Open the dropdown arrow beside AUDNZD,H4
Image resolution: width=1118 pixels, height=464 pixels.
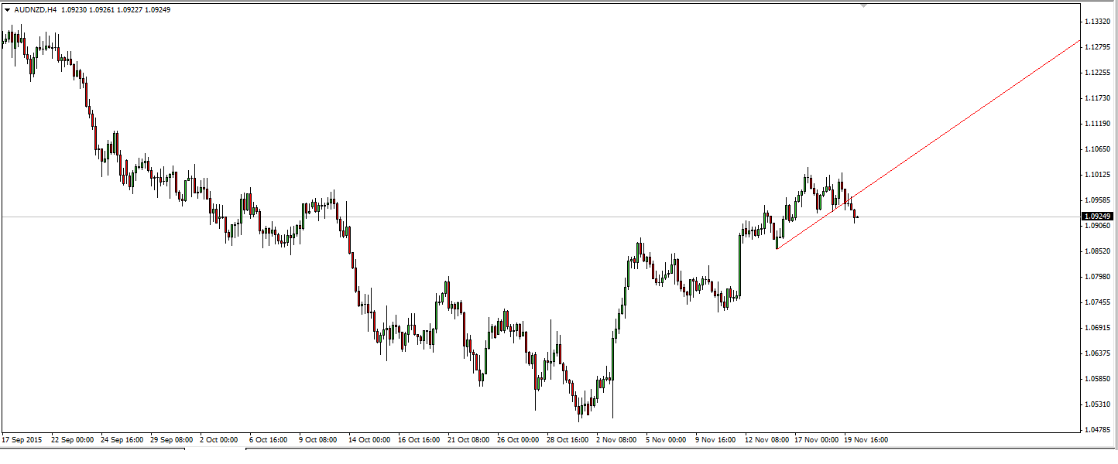[x=8, y=10]
